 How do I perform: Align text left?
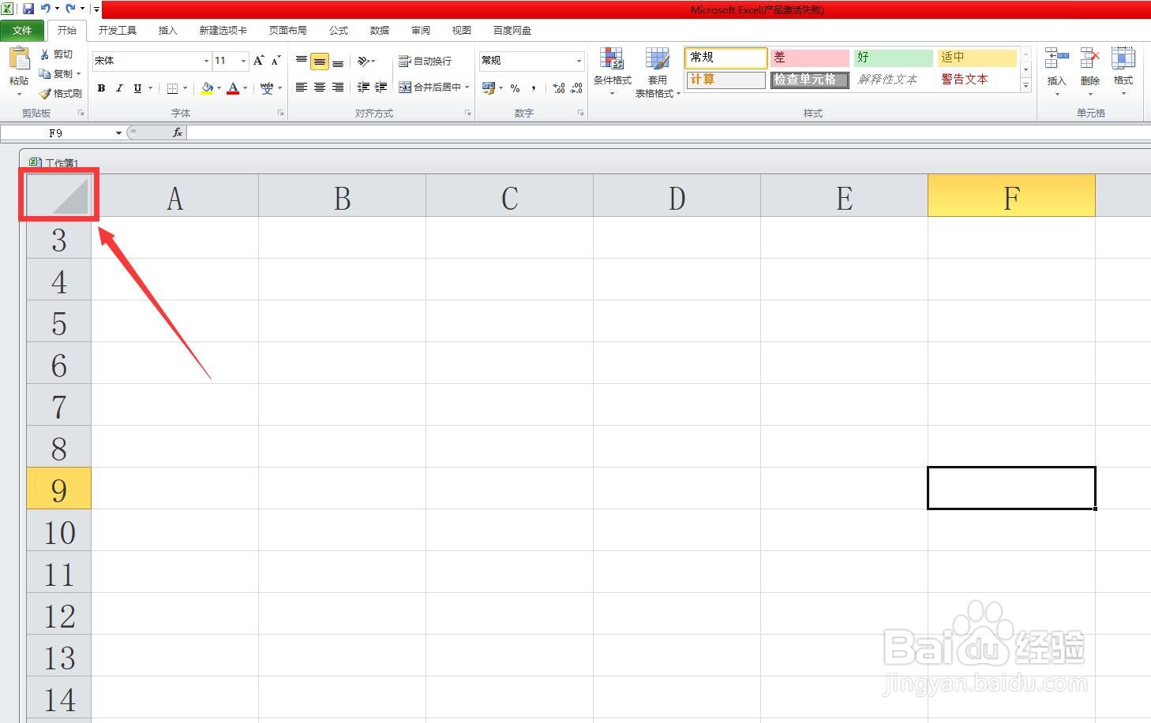coord(302,88)
